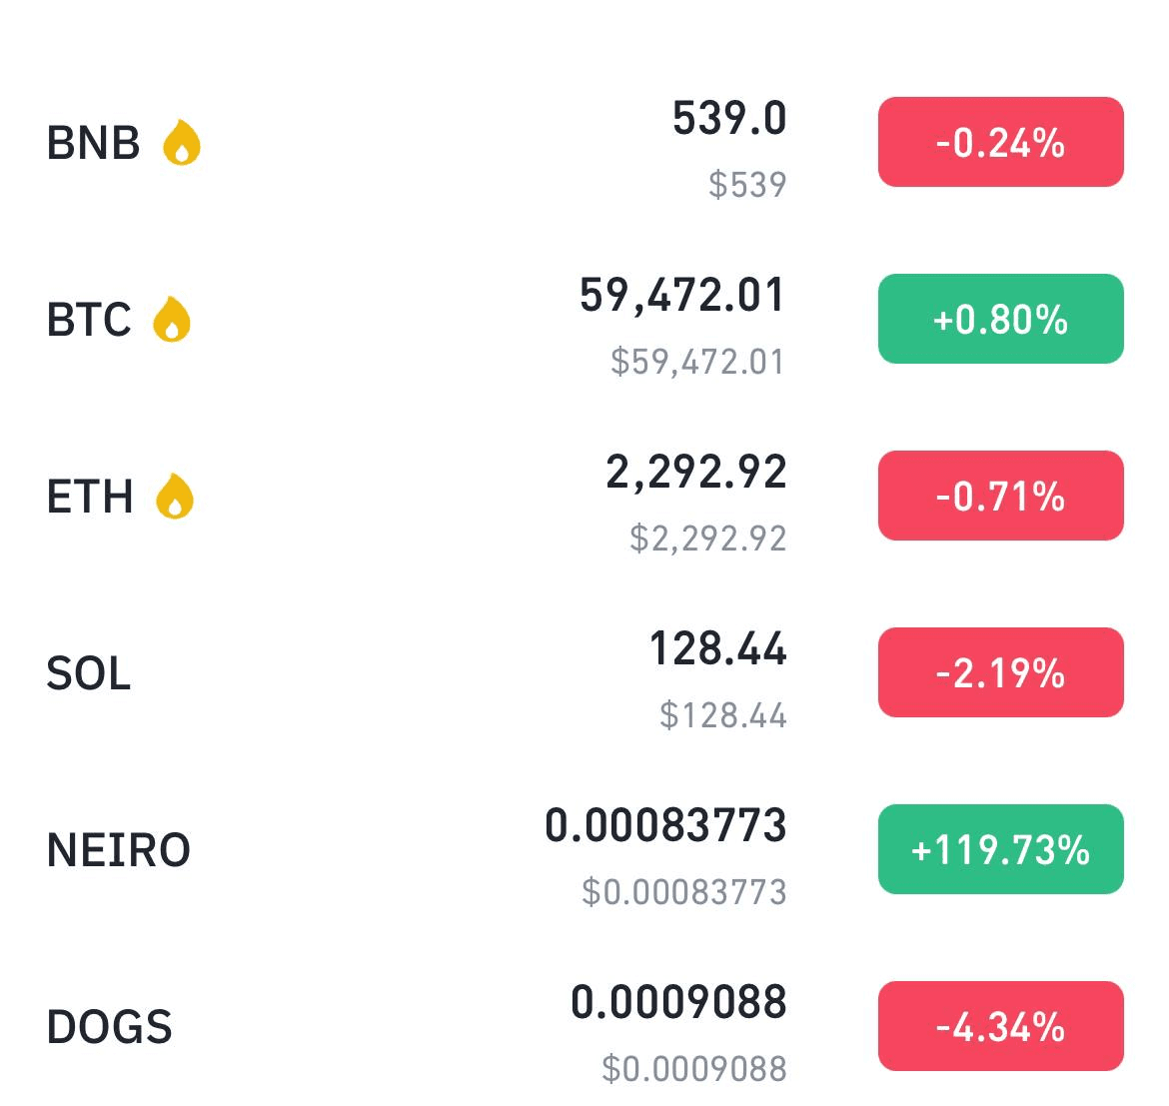Viewport: 1169px width, 1106px height.
Task: Toggle the ETH -0.71% change badge
Action: [x=1000, y=496]
